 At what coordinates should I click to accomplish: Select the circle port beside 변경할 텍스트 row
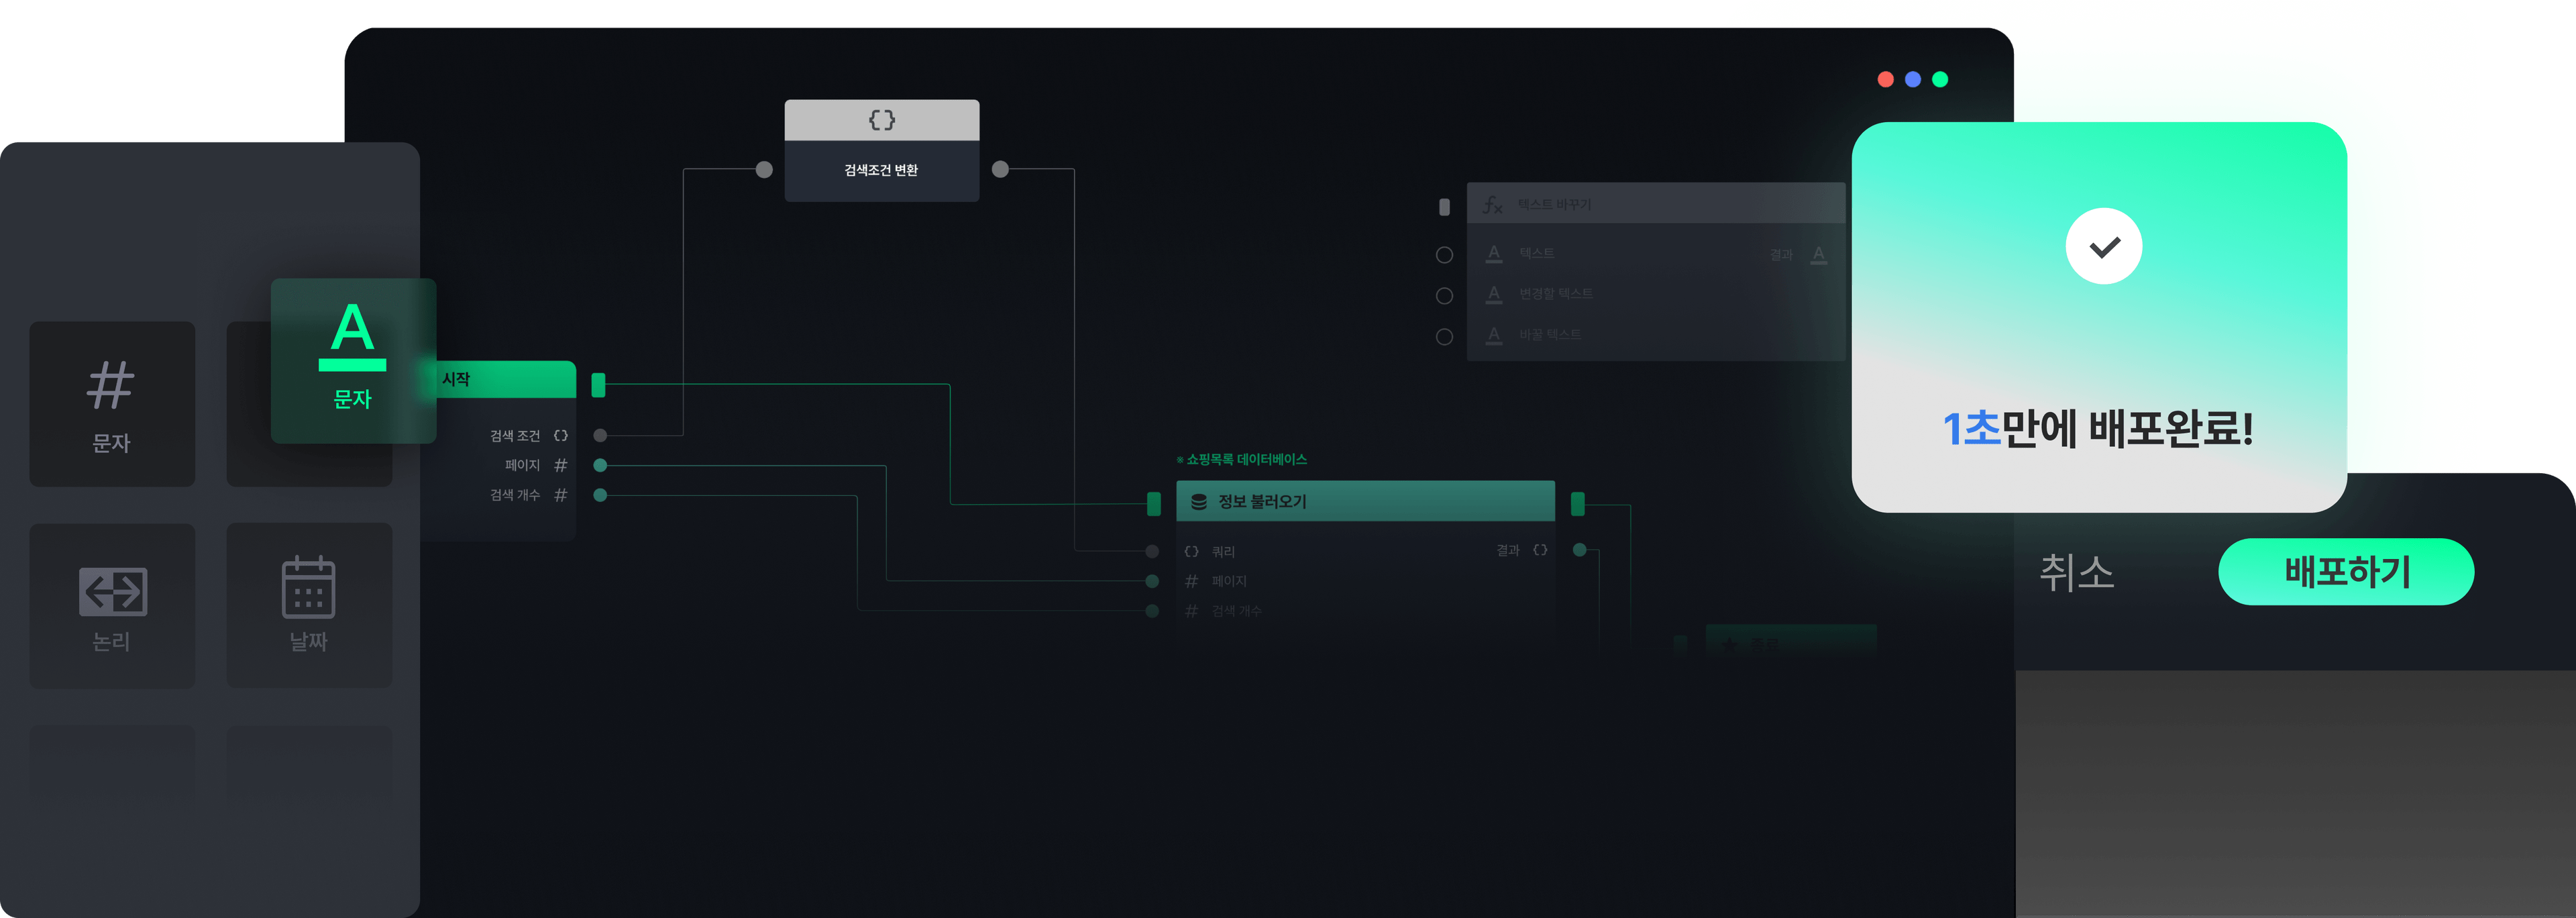tap(1444, 296)
